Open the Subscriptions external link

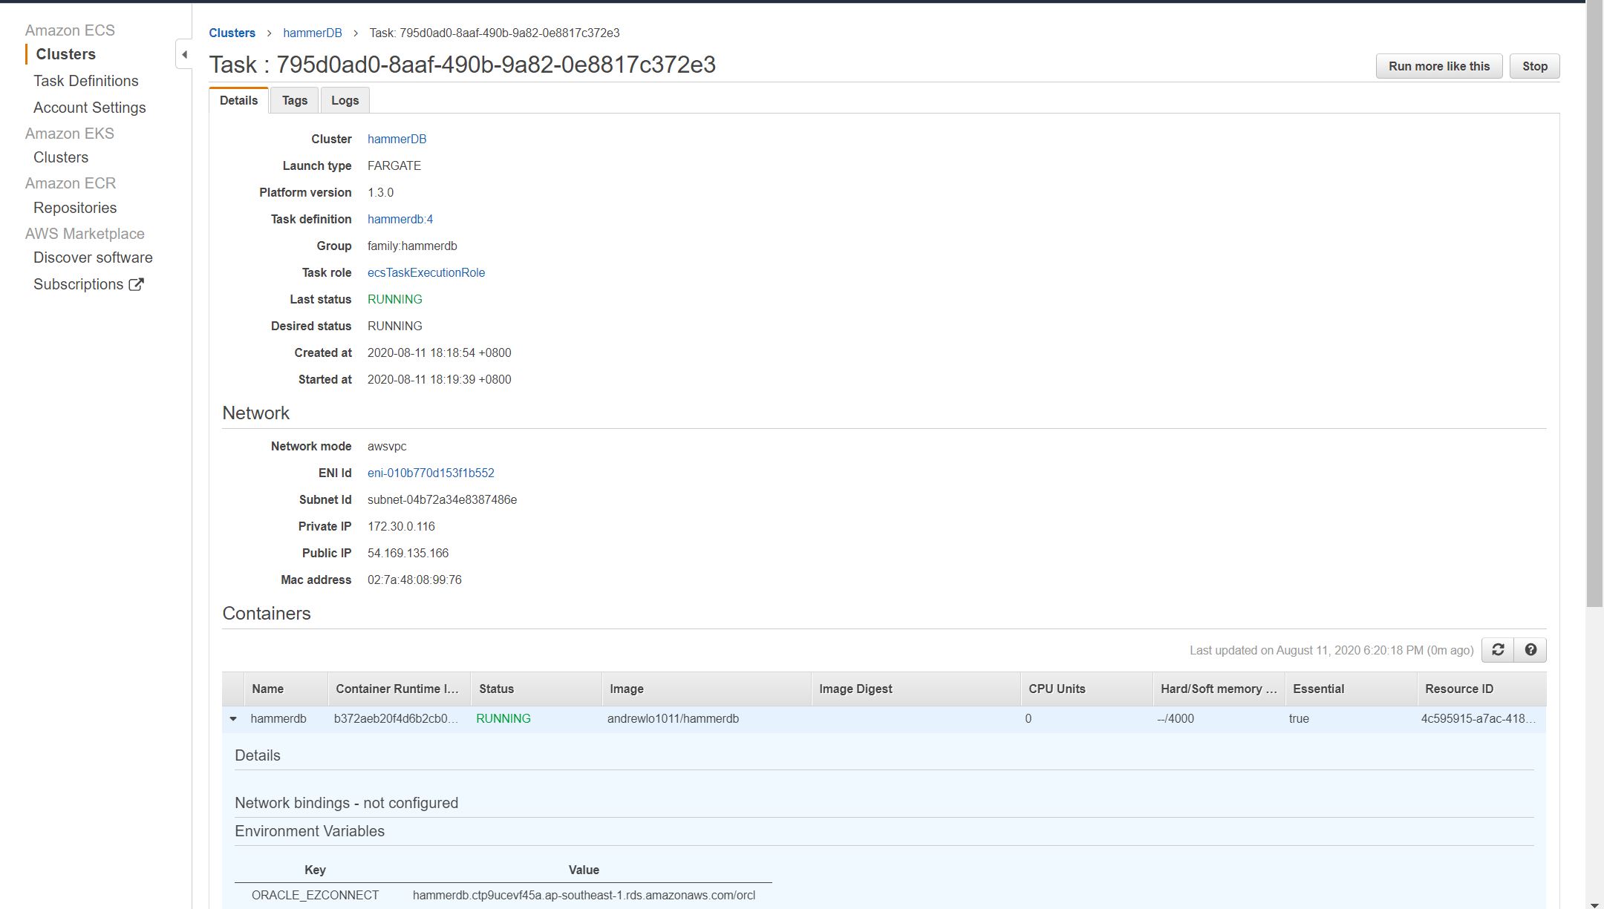coord(88,284)
